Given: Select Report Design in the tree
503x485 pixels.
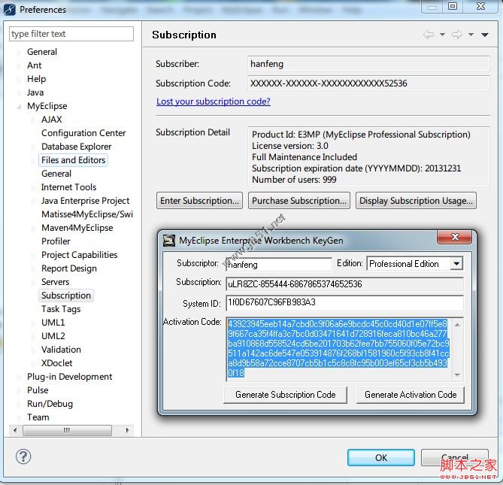Looking at the screenshot, I should (69, 268).
